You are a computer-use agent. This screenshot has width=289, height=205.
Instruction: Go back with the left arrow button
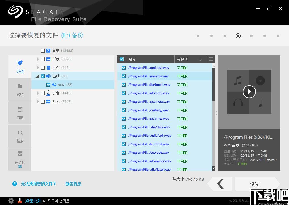click(220, 184)
